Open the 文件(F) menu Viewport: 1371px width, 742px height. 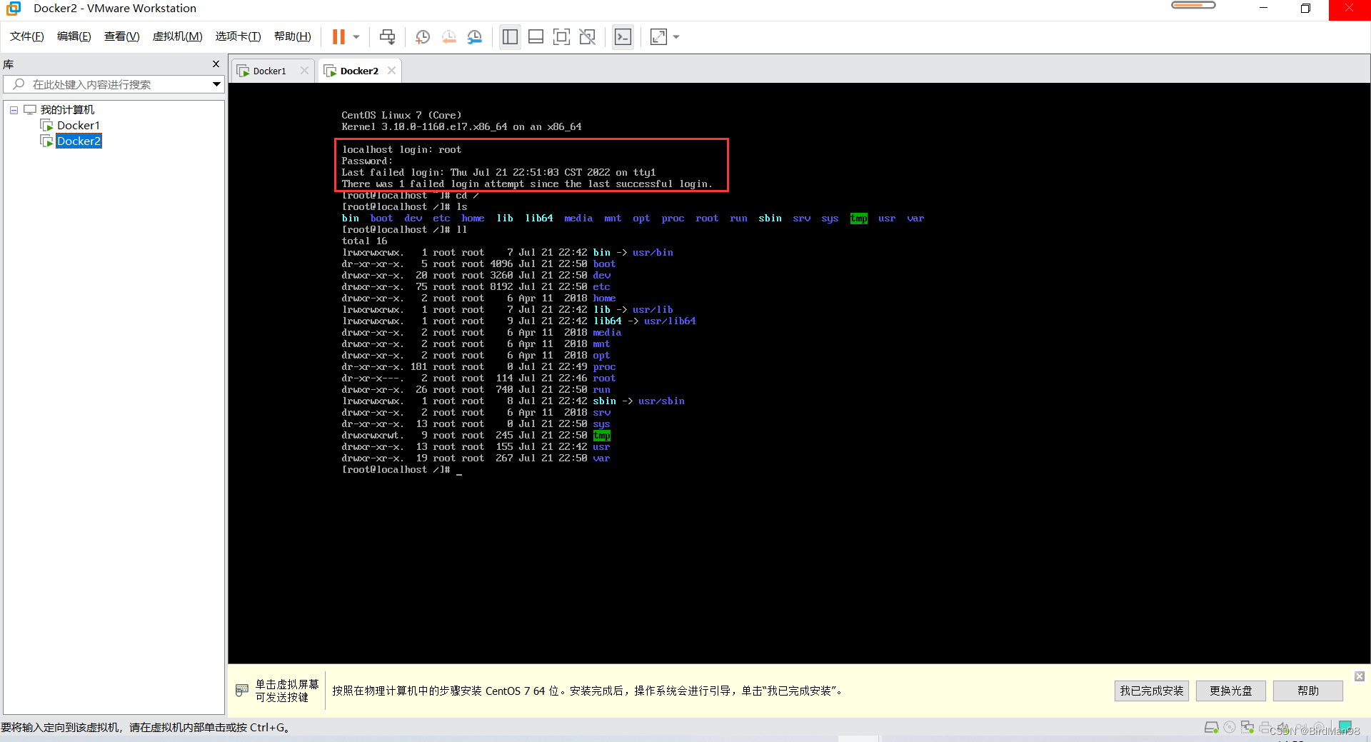pos(27,36)
